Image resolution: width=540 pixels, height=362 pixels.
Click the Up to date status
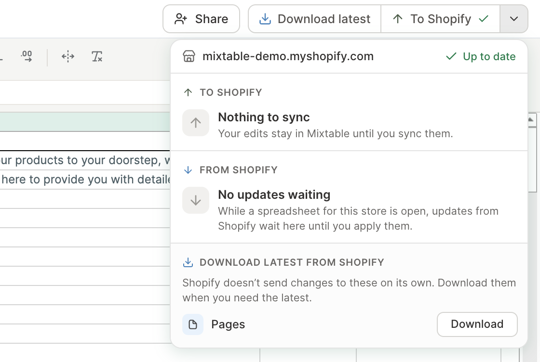click(x=481, y=56)
